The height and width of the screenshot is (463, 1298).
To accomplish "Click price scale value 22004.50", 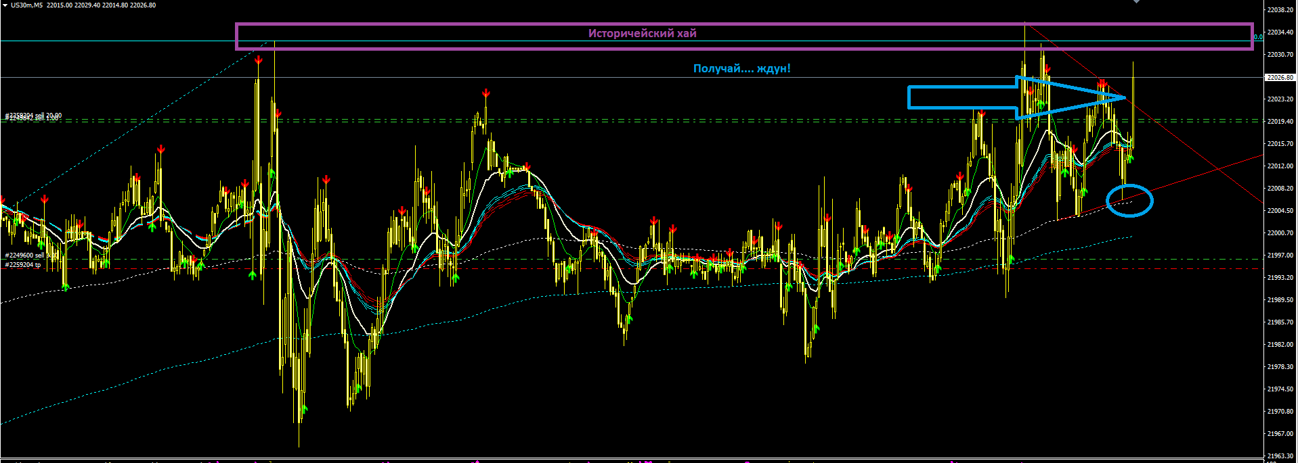I will pyautogui.click(x=1280, y=210).
